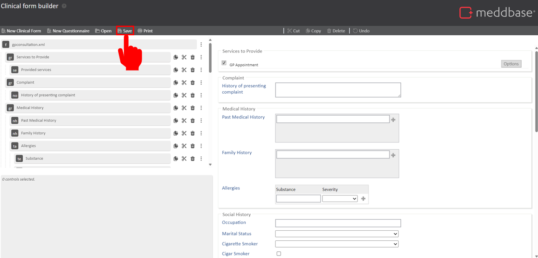Click the copy icon for Services to Provide

pos(176,57)
